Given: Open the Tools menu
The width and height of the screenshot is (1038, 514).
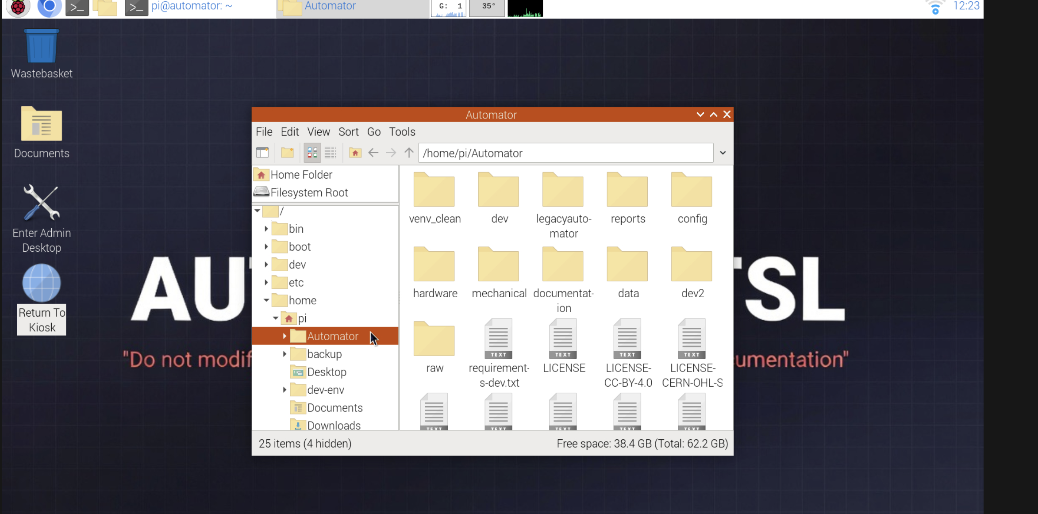Looking at the screenshot, I should (x=402, y=132).
